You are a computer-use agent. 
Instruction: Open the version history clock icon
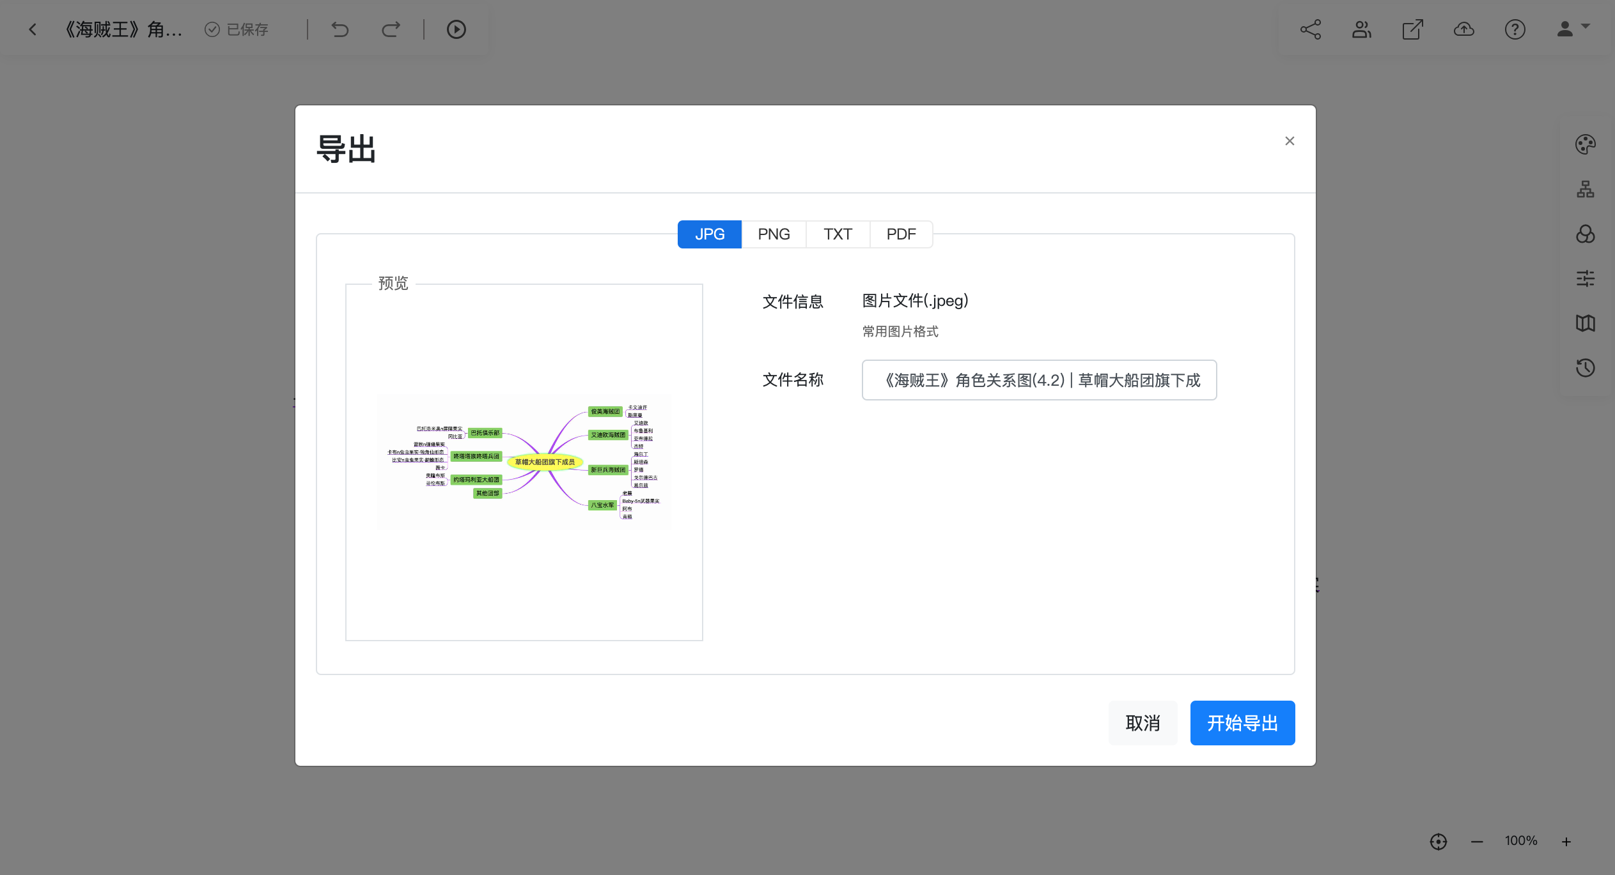tap(1585, 368)
